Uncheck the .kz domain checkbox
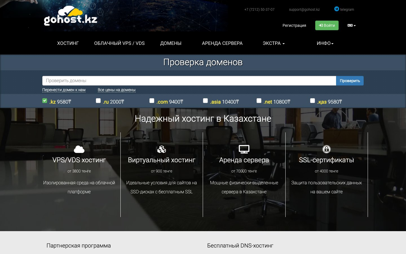406x254 pixels. 45,100
